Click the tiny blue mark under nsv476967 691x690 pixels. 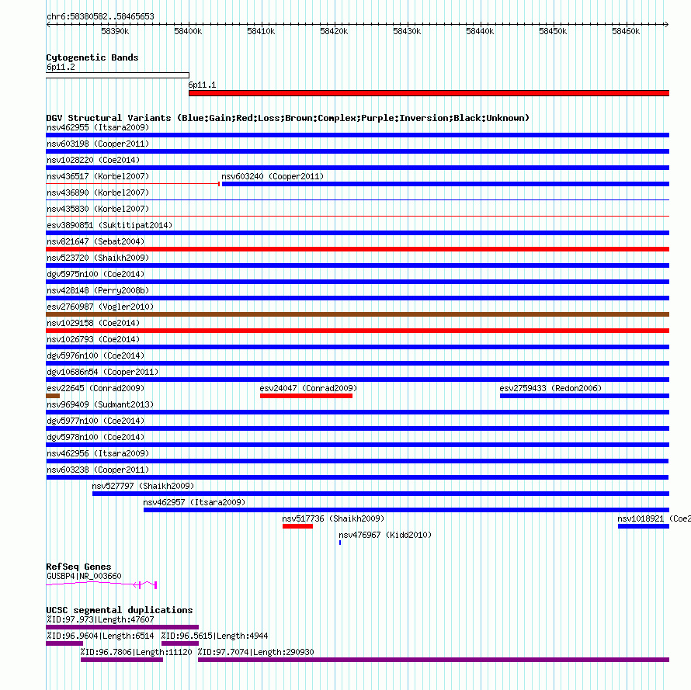click(x=340, y=543)
